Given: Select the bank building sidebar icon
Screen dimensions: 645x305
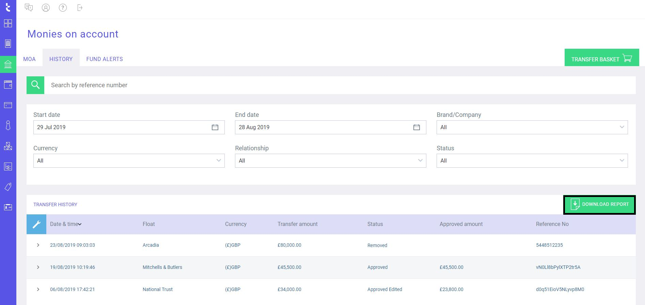Looking at the screenshot, I should [8, 64].
